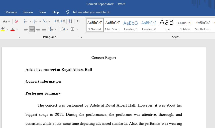Open the Paragraph settings dialog launcher
This screenshot has height=128, width=215.
coord(81,37)
